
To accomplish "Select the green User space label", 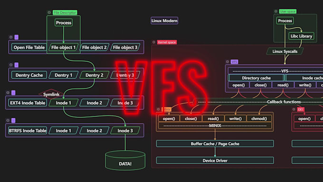I will tap(288, 11).
